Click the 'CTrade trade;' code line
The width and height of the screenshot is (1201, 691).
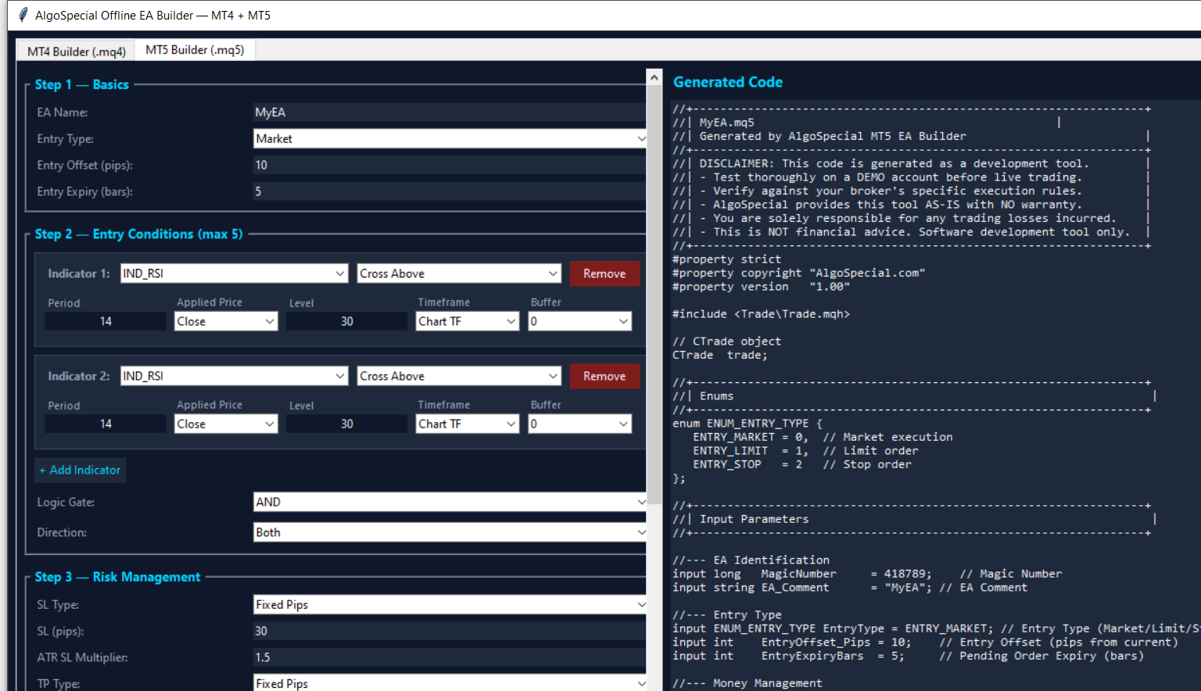pyautogui.click(x=720, y=355)
